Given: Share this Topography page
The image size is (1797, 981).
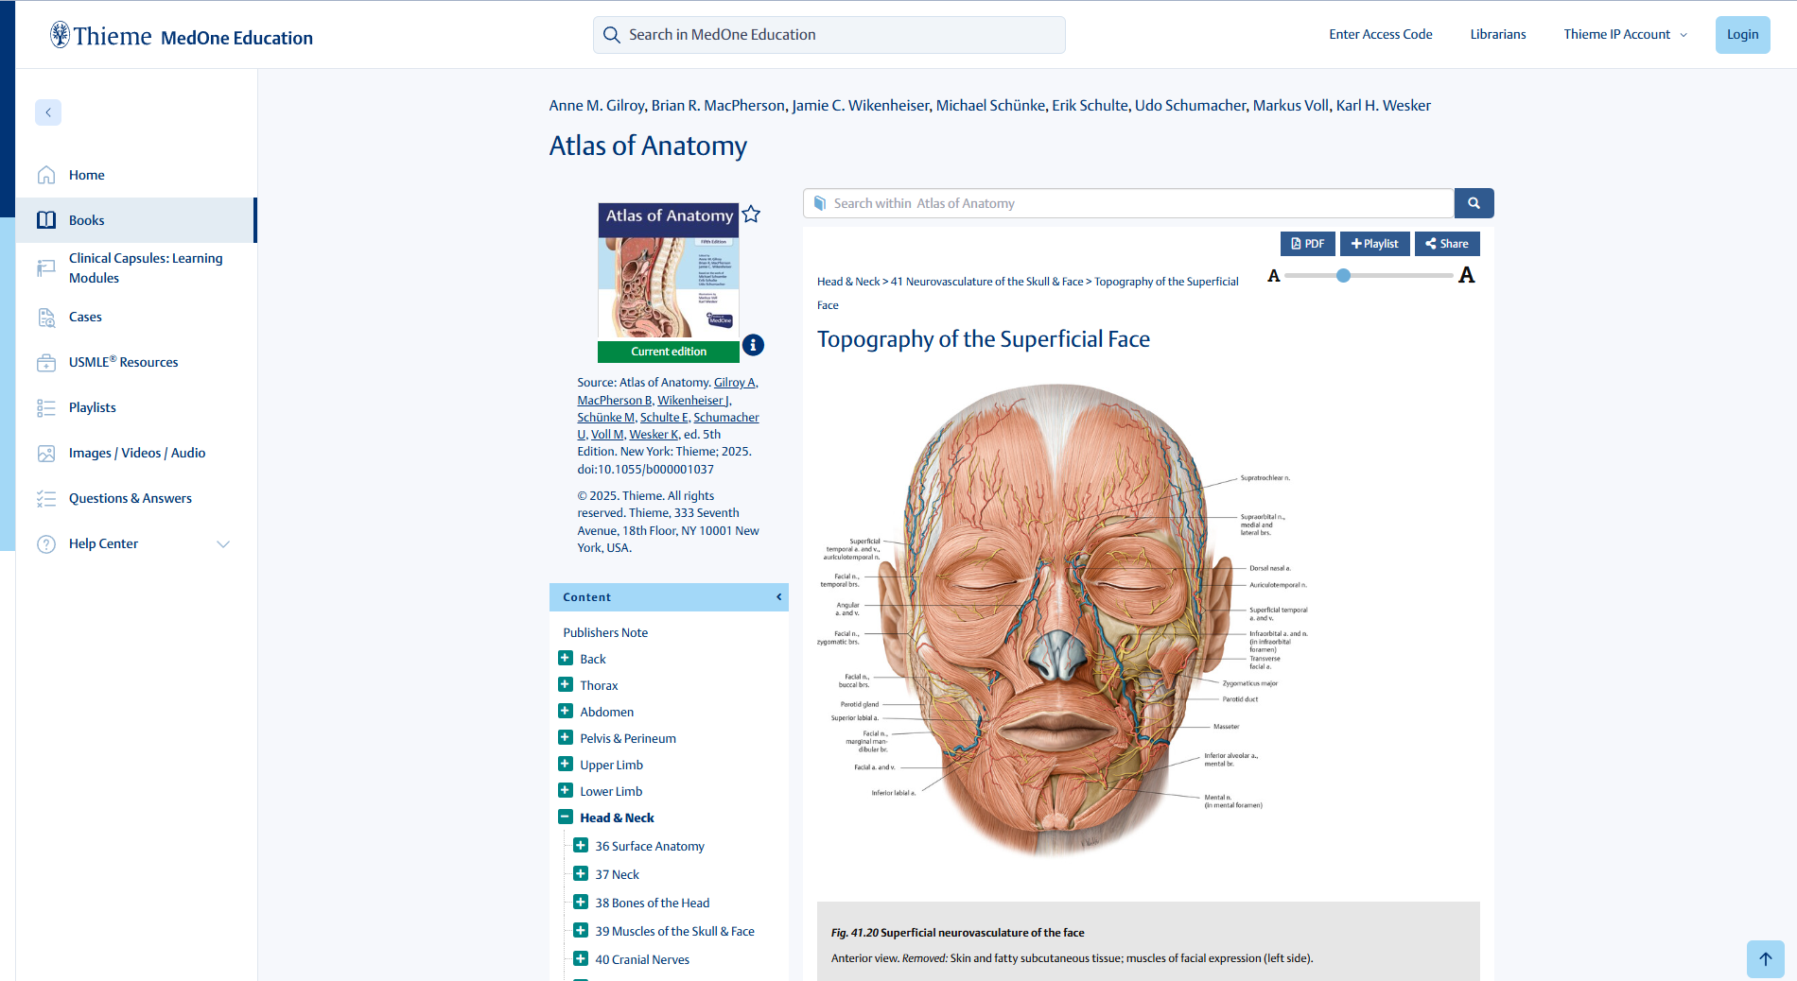Looking at the screenshot, I should pos(1446,244).
